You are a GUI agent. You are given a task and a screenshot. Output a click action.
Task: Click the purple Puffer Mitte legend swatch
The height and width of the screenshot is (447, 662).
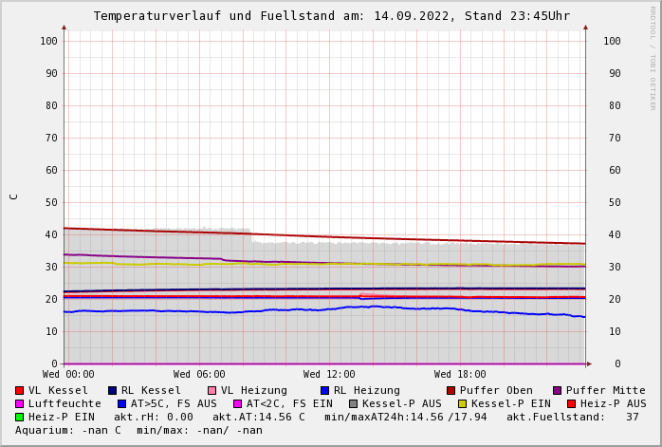coord(558,391)
